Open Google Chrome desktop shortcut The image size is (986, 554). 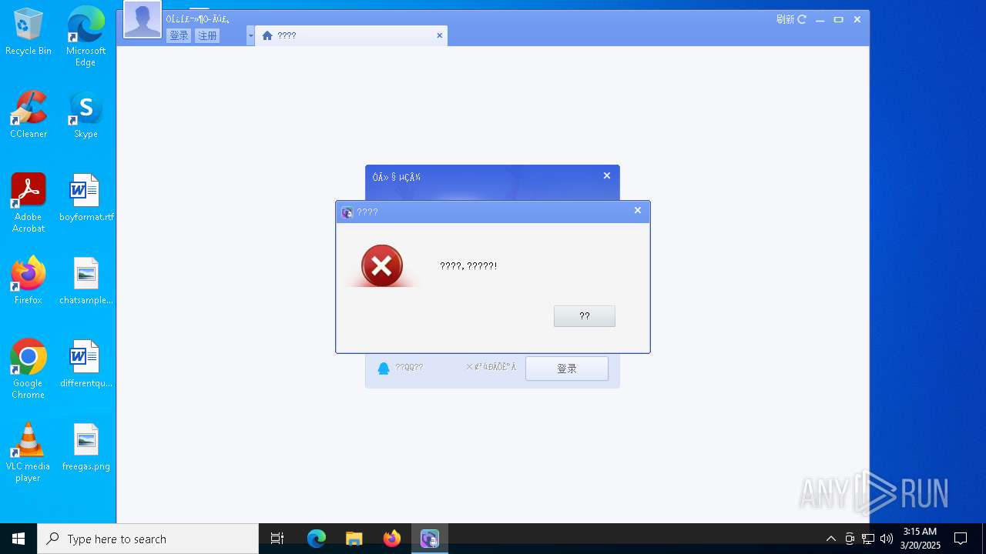click(29, 369)
